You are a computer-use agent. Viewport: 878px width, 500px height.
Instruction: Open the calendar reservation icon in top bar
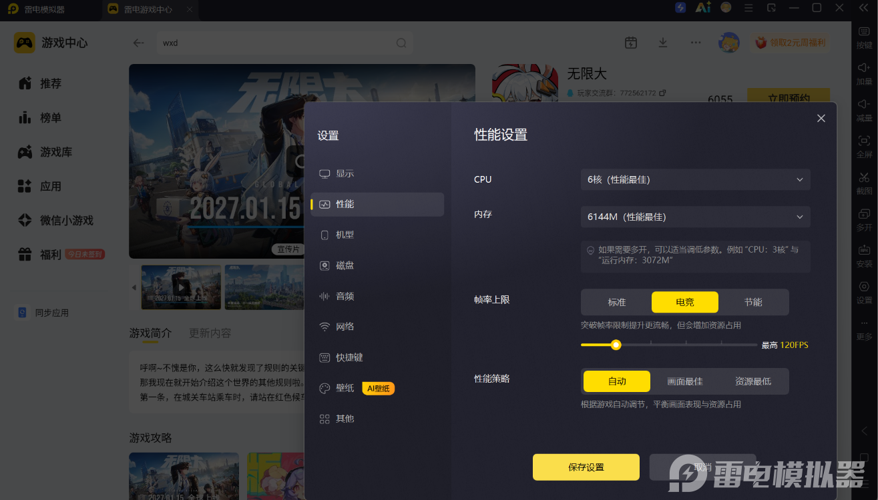[x=630, y=43]
